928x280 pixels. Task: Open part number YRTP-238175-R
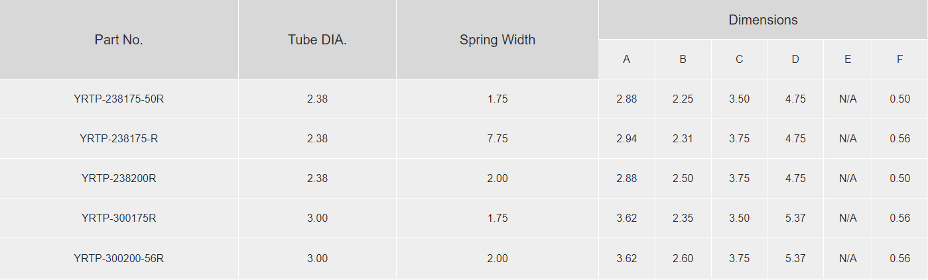tap(119, 139)
